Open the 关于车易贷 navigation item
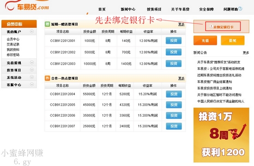The width and height of the screenshot is (254, 166). 180,9
